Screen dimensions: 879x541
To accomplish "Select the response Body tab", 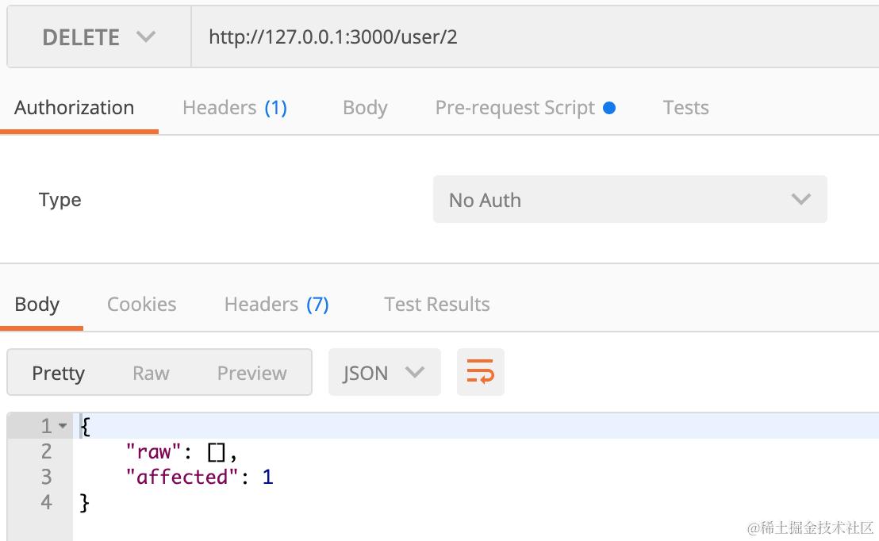I will (37, 305).
